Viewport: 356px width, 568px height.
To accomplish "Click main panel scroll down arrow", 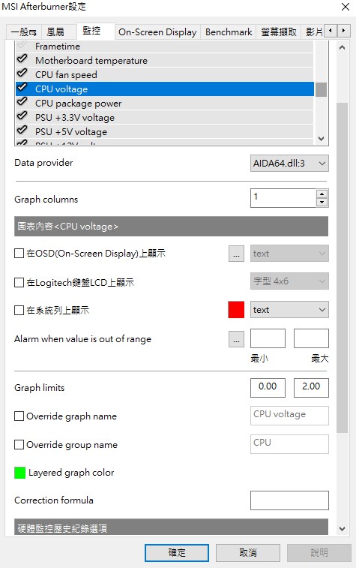I will (x=342, y=529).
